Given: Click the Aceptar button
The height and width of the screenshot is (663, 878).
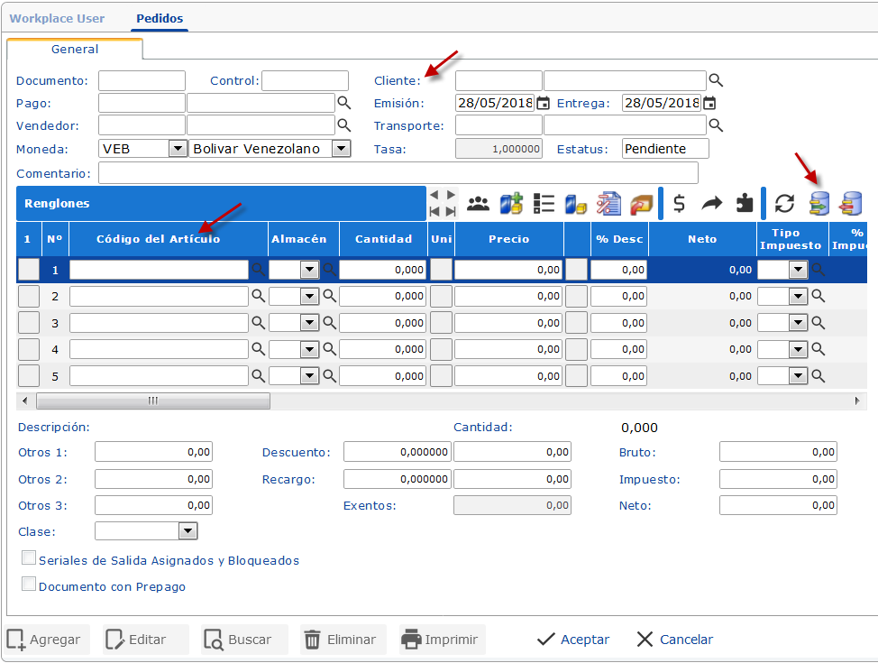Looking at the screenshot, I should [x=573, y=640].
